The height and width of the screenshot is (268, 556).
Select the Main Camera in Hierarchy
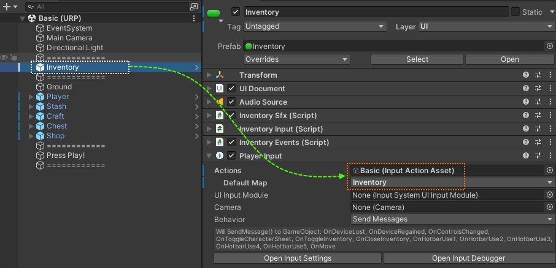[x=69, y=38]
